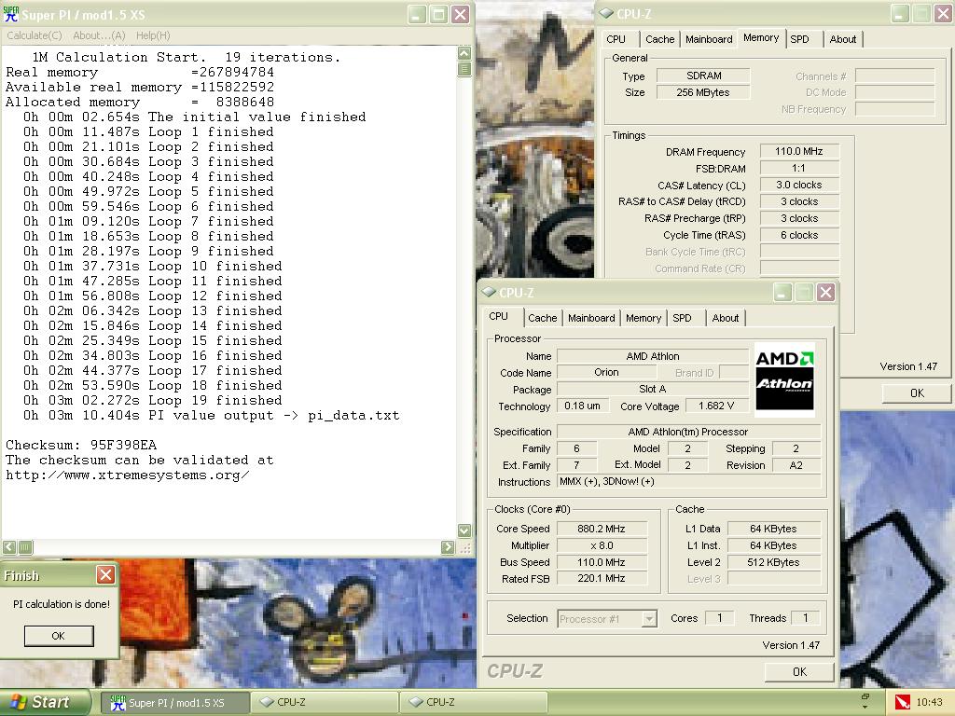Click the memory Size value 256 MBytes

tap(703, 92)
